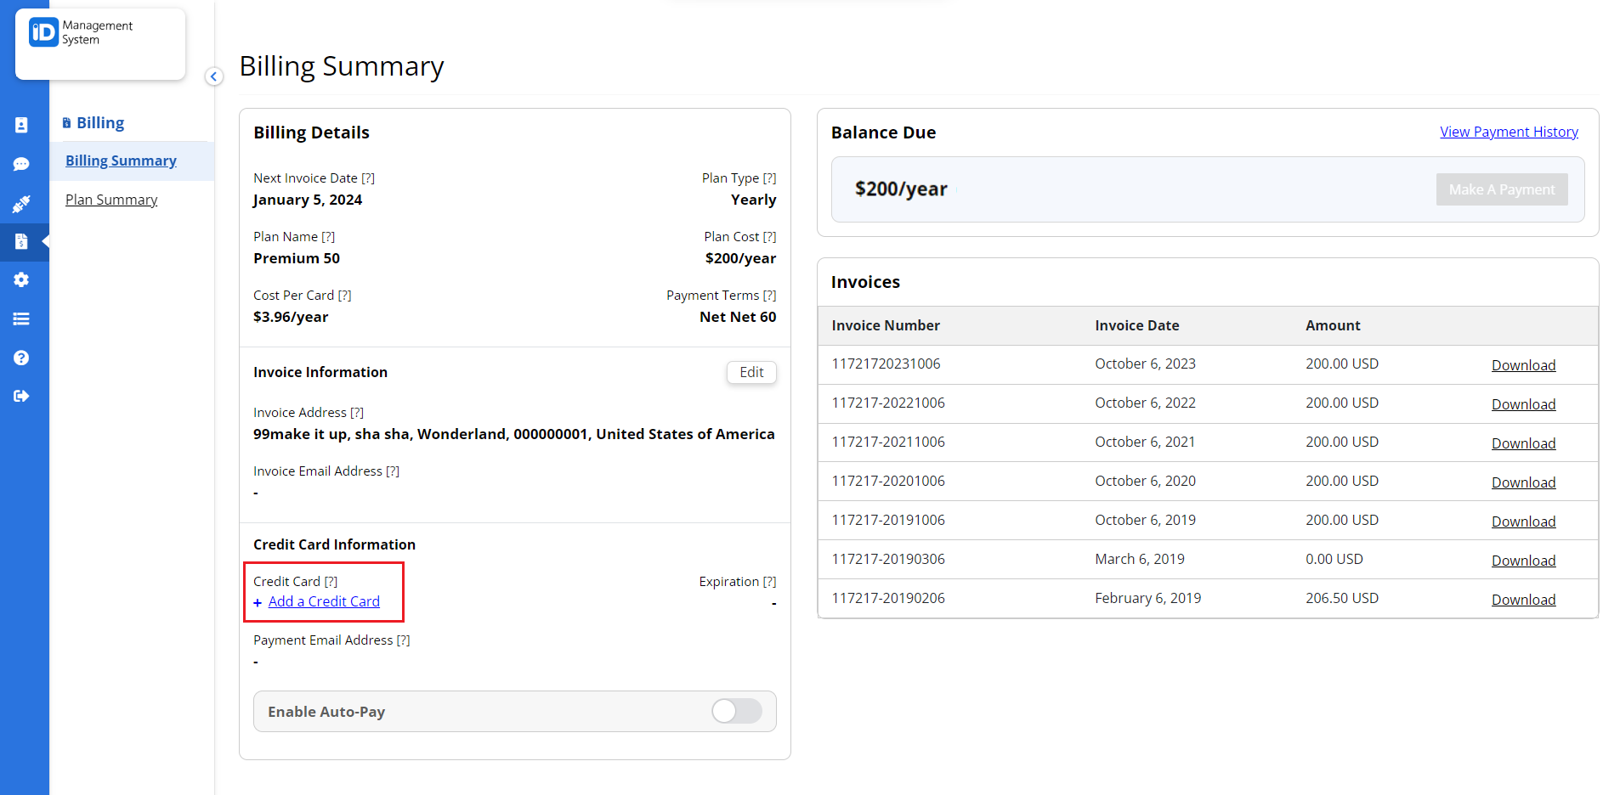Click the Net Net 60 payment terms
Image resolution: width=1620 pixels, height=795 pixels.
click(x=738, y=317)
